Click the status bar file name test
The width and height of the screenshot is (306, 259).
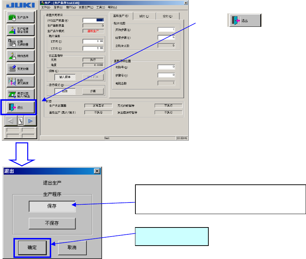point(107,138)
